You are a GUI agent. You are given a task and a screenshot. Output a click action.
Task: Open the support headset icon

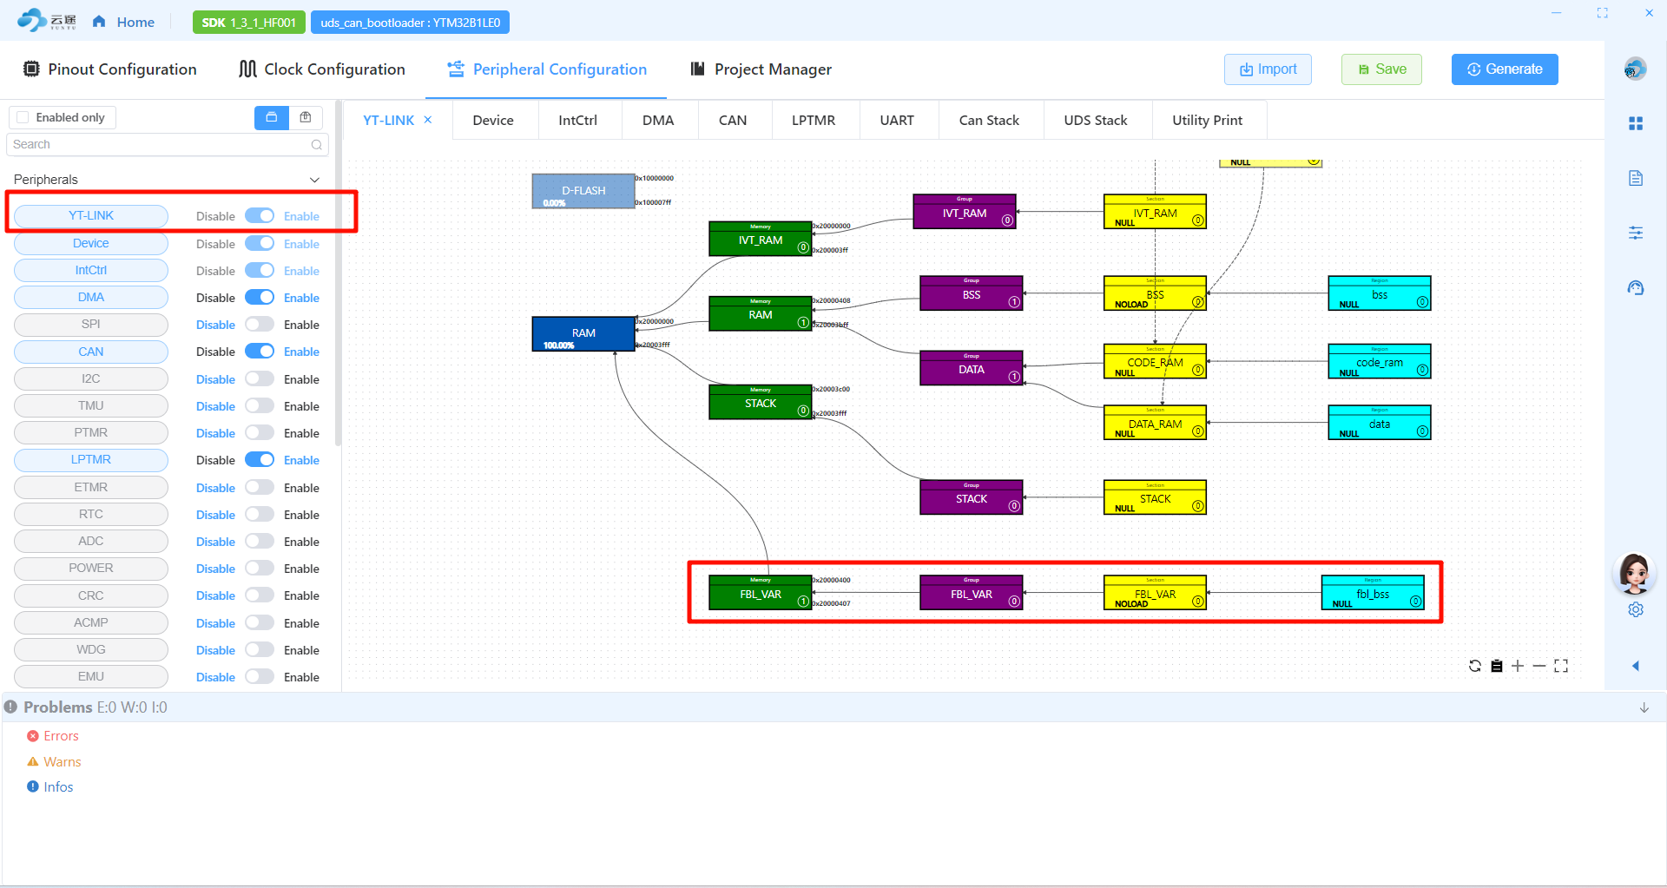click(1636, 288)
